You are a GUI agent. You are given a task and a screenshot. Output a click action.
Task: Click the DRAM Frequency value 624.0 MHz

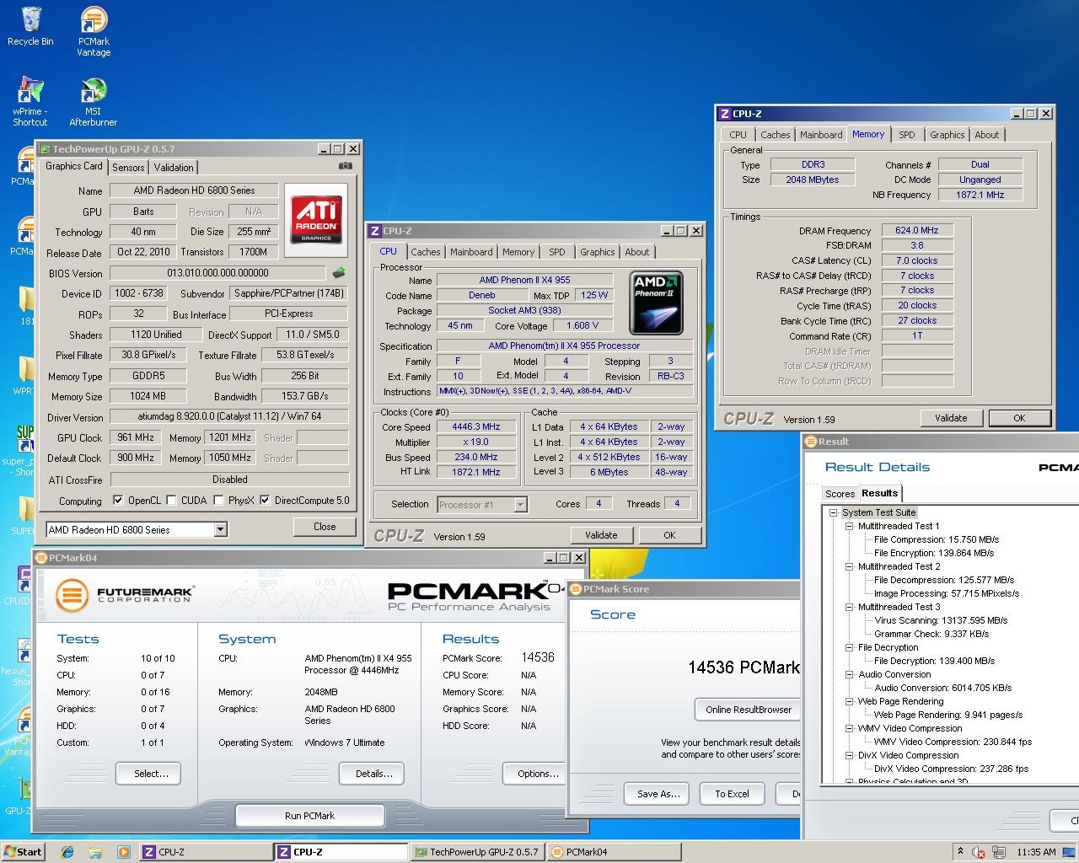tap(917, 230)
